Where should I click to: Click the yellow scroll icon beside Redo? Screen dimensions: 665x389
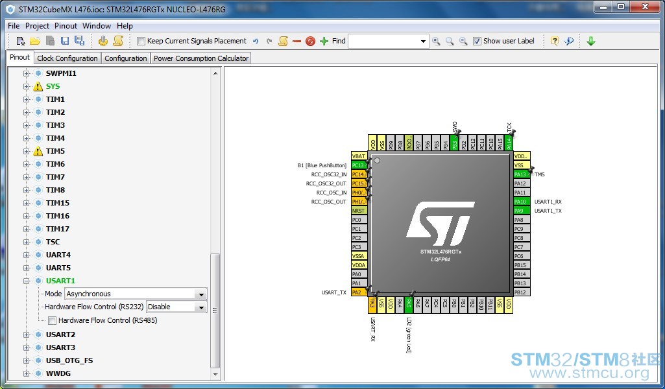(283, 41)
